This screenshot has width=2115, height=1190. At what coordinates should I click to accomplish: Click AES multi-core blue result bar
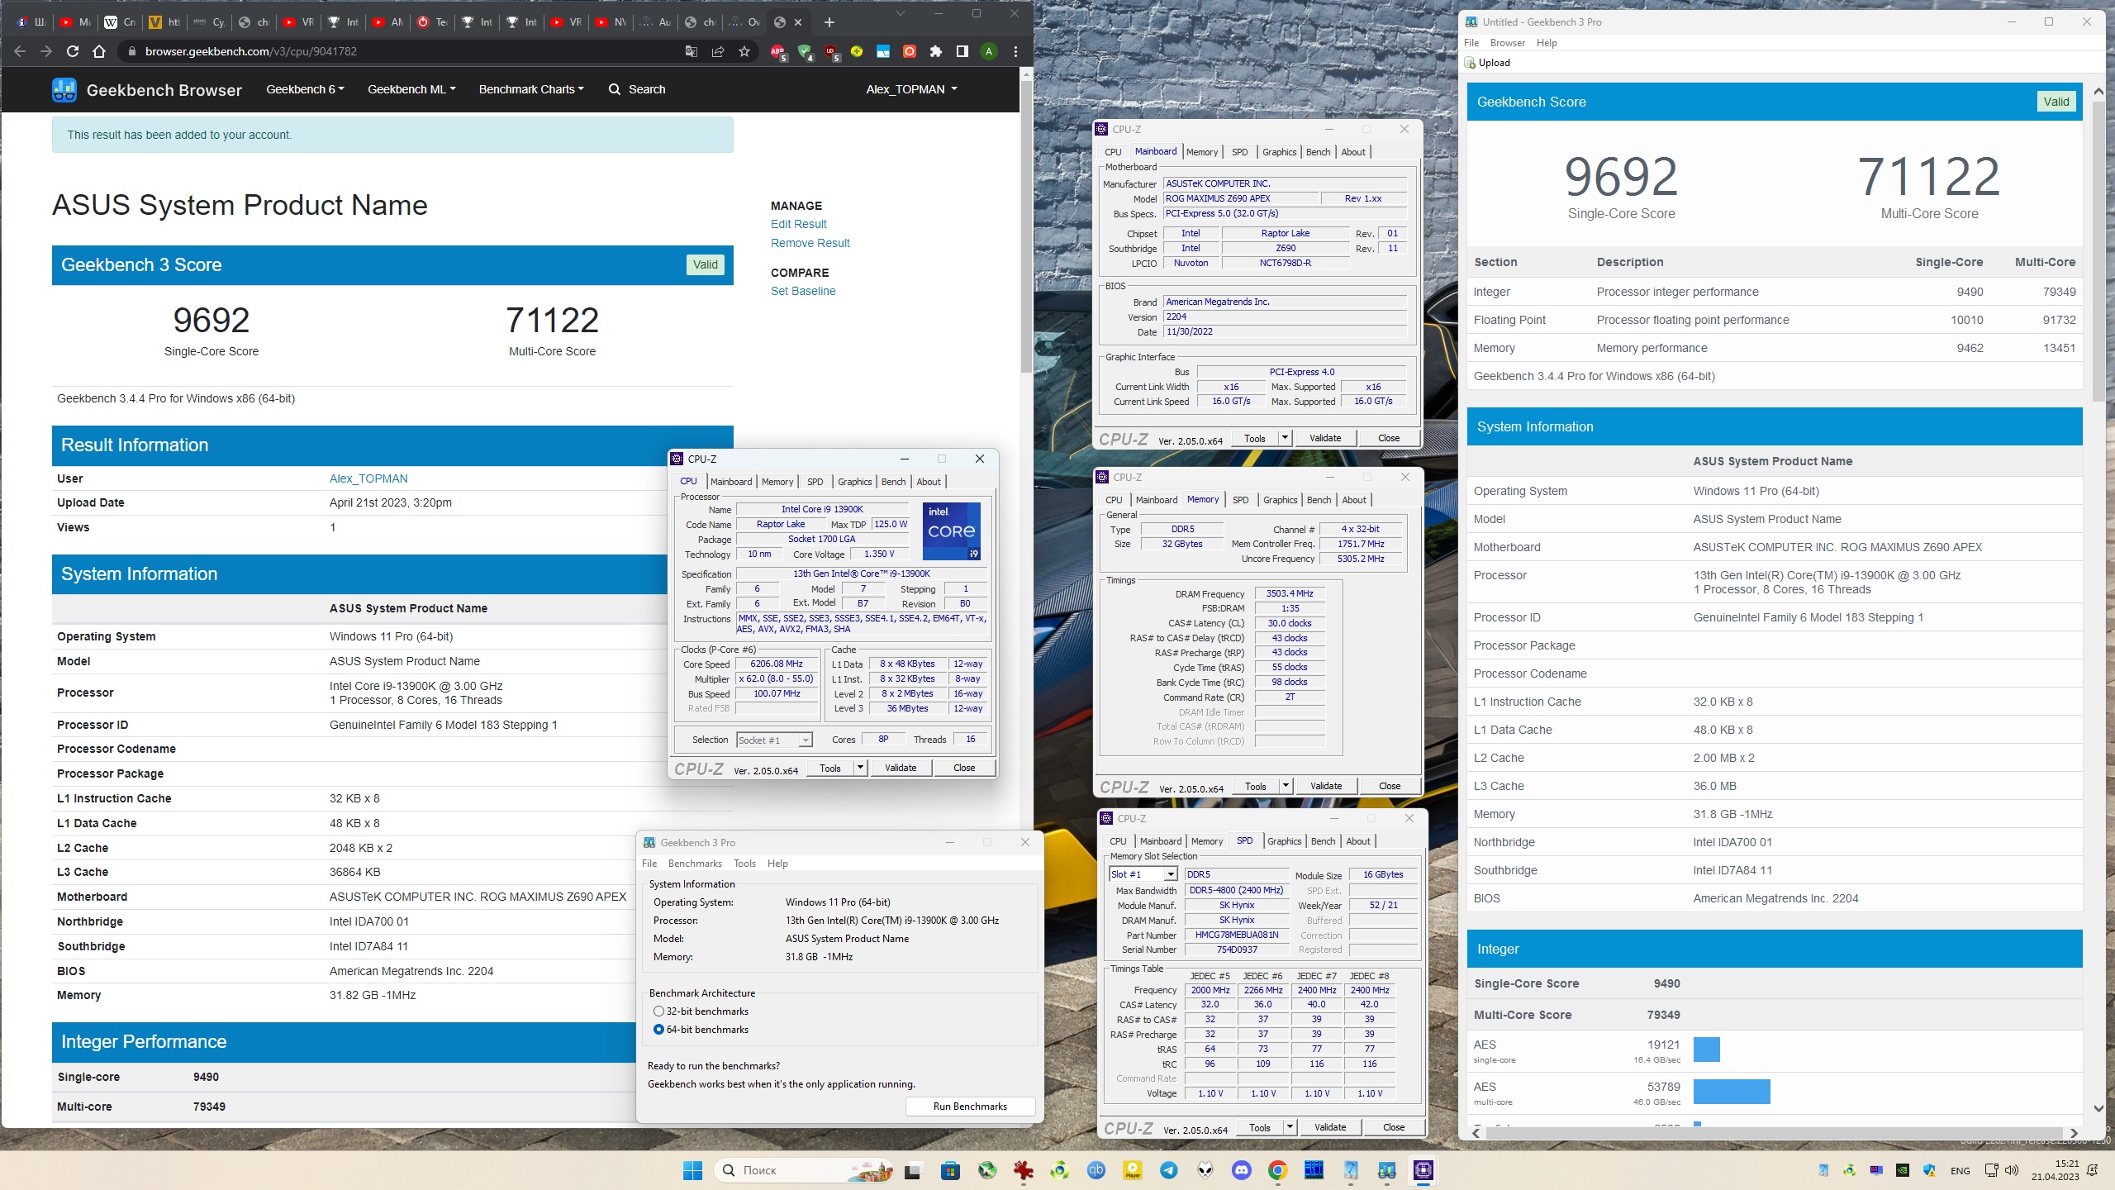coord(1732,1092)
